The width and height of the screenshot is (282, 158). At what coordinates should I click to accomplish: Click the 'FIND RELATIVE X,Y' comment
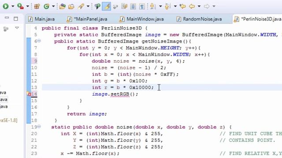(256, 154)
